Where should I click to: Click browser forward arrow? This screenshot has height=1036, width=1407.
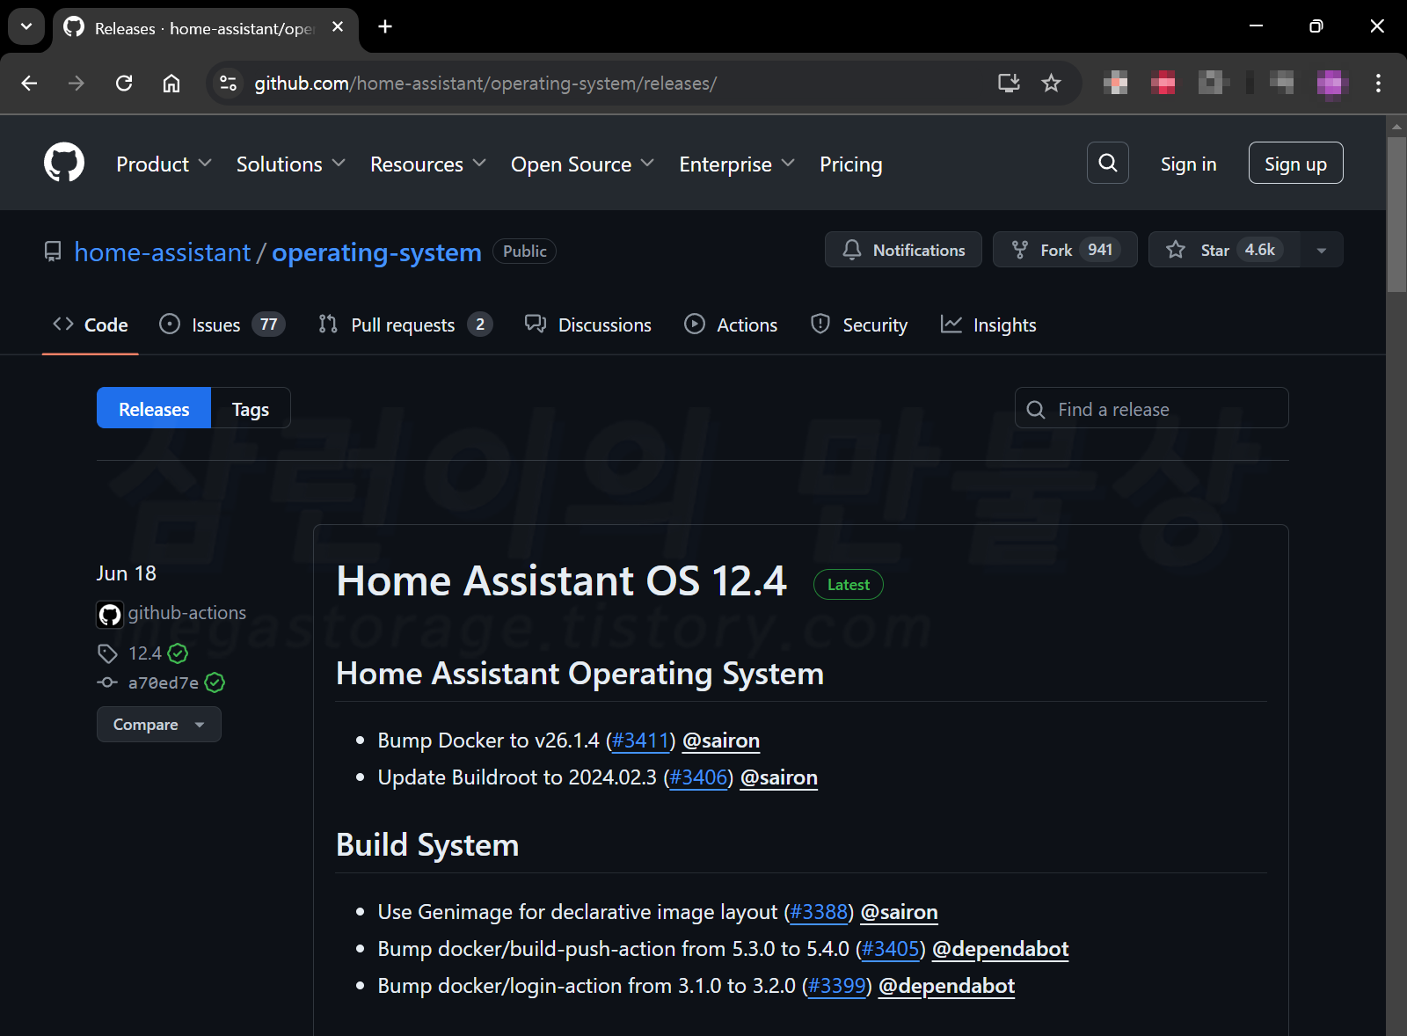[77, 84]
